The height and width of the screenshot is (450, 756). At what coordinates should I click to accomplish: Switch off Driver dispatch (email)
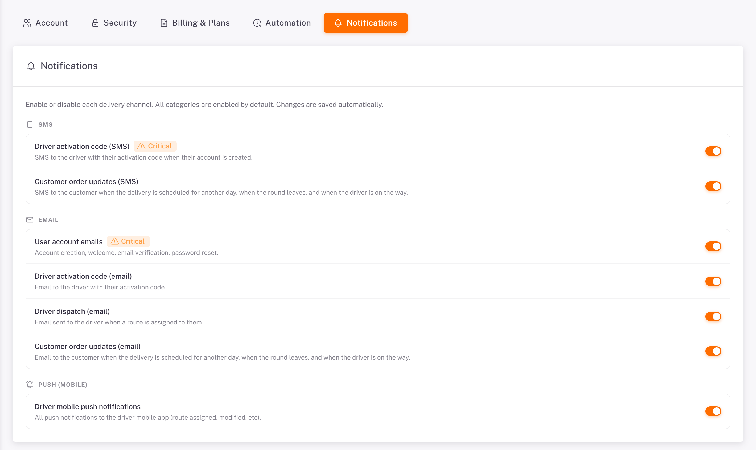[x=713, y=316]
